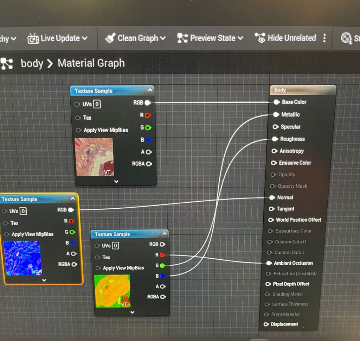Click Apply View MipBias pin of top node
The image size is (360, 341).
click(78, 130)
